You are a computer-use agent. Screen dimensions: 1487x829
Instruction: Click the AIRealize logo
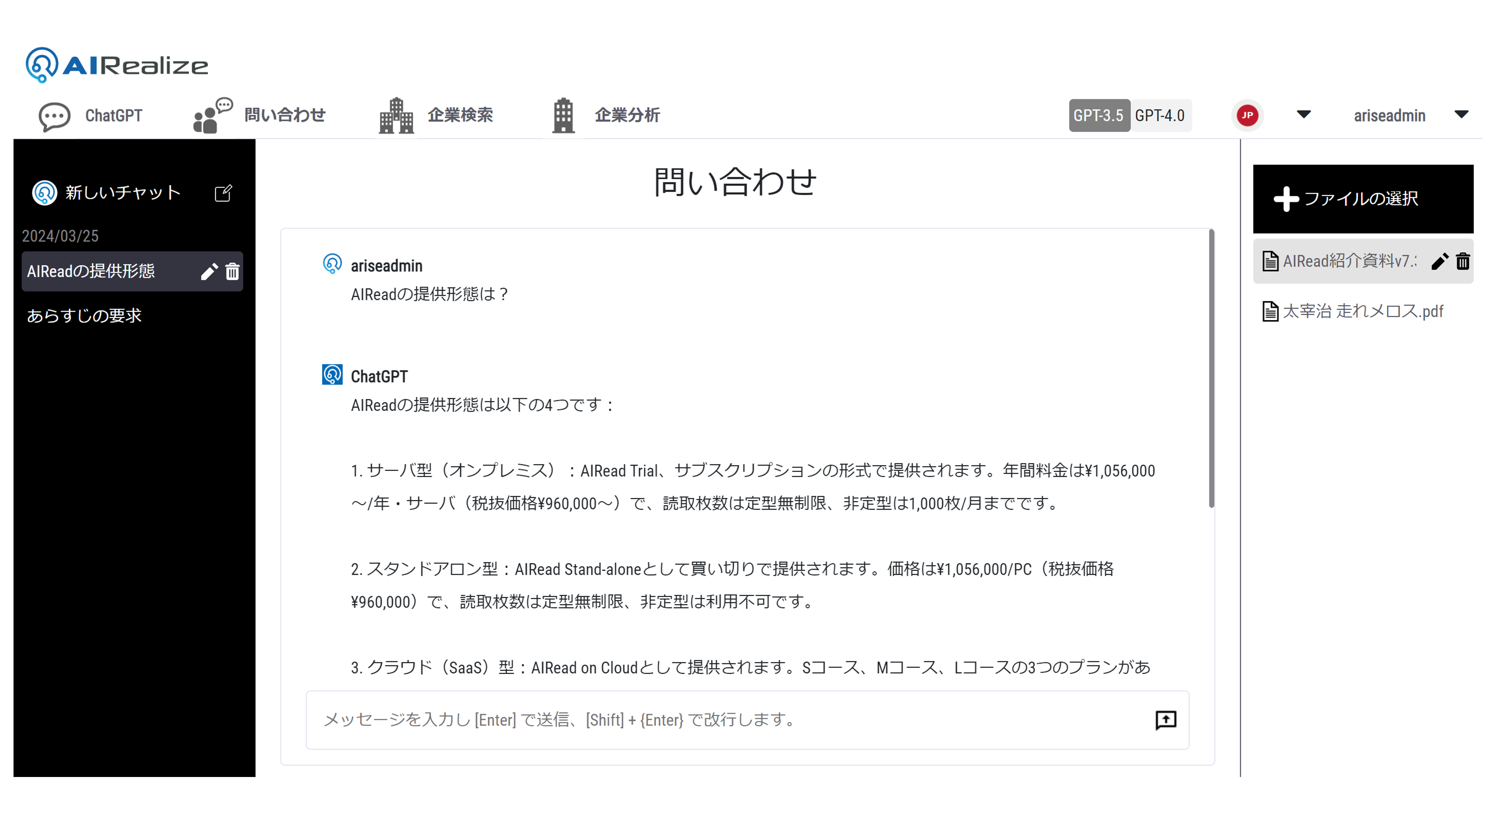(x=117, y=64)
